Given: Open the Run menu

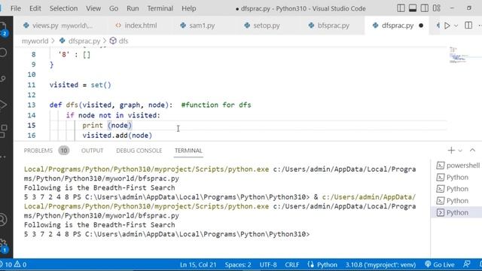Looking at the screenshot, I should 133,8.
